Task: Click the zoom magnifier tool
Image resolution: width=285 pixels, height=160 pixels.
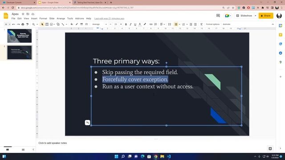Action: 34,24
